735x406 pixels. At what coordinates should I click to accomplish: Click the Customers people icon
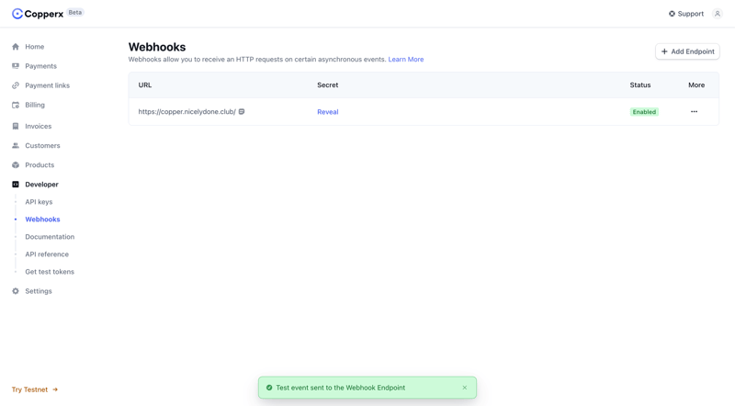(x=16, y=145)
